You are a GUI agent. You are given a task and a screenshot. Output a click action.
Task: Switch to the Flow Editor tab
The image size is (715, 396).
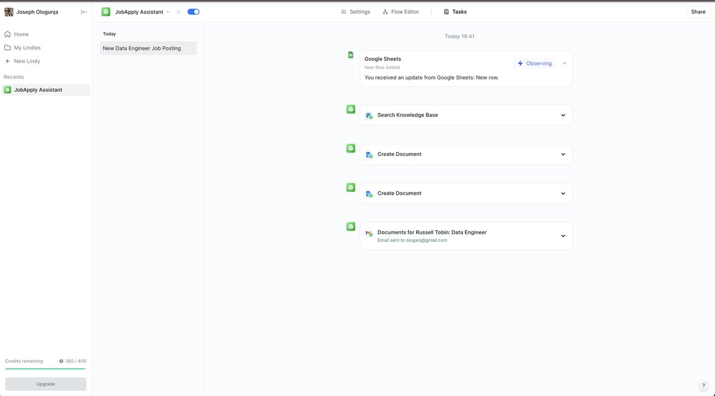[x=401, y=12]
